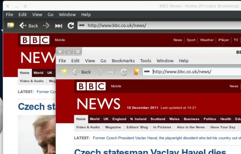Open the Business news section

tap(192, 119)
